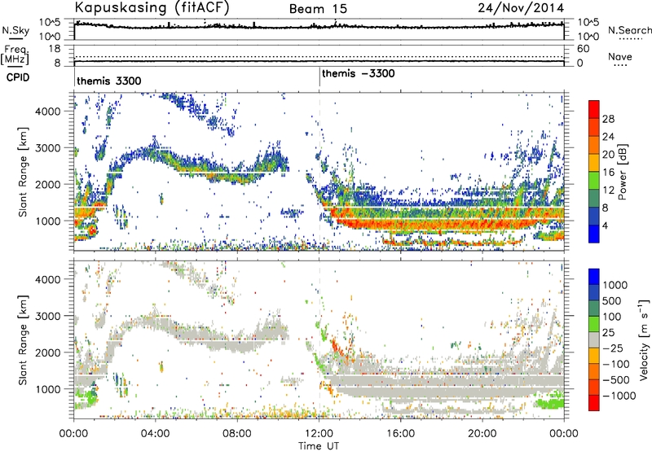Screen dimensions: 652x451
Task: Click the '08:00' time axis tick label
Action: tap(237, 434)
